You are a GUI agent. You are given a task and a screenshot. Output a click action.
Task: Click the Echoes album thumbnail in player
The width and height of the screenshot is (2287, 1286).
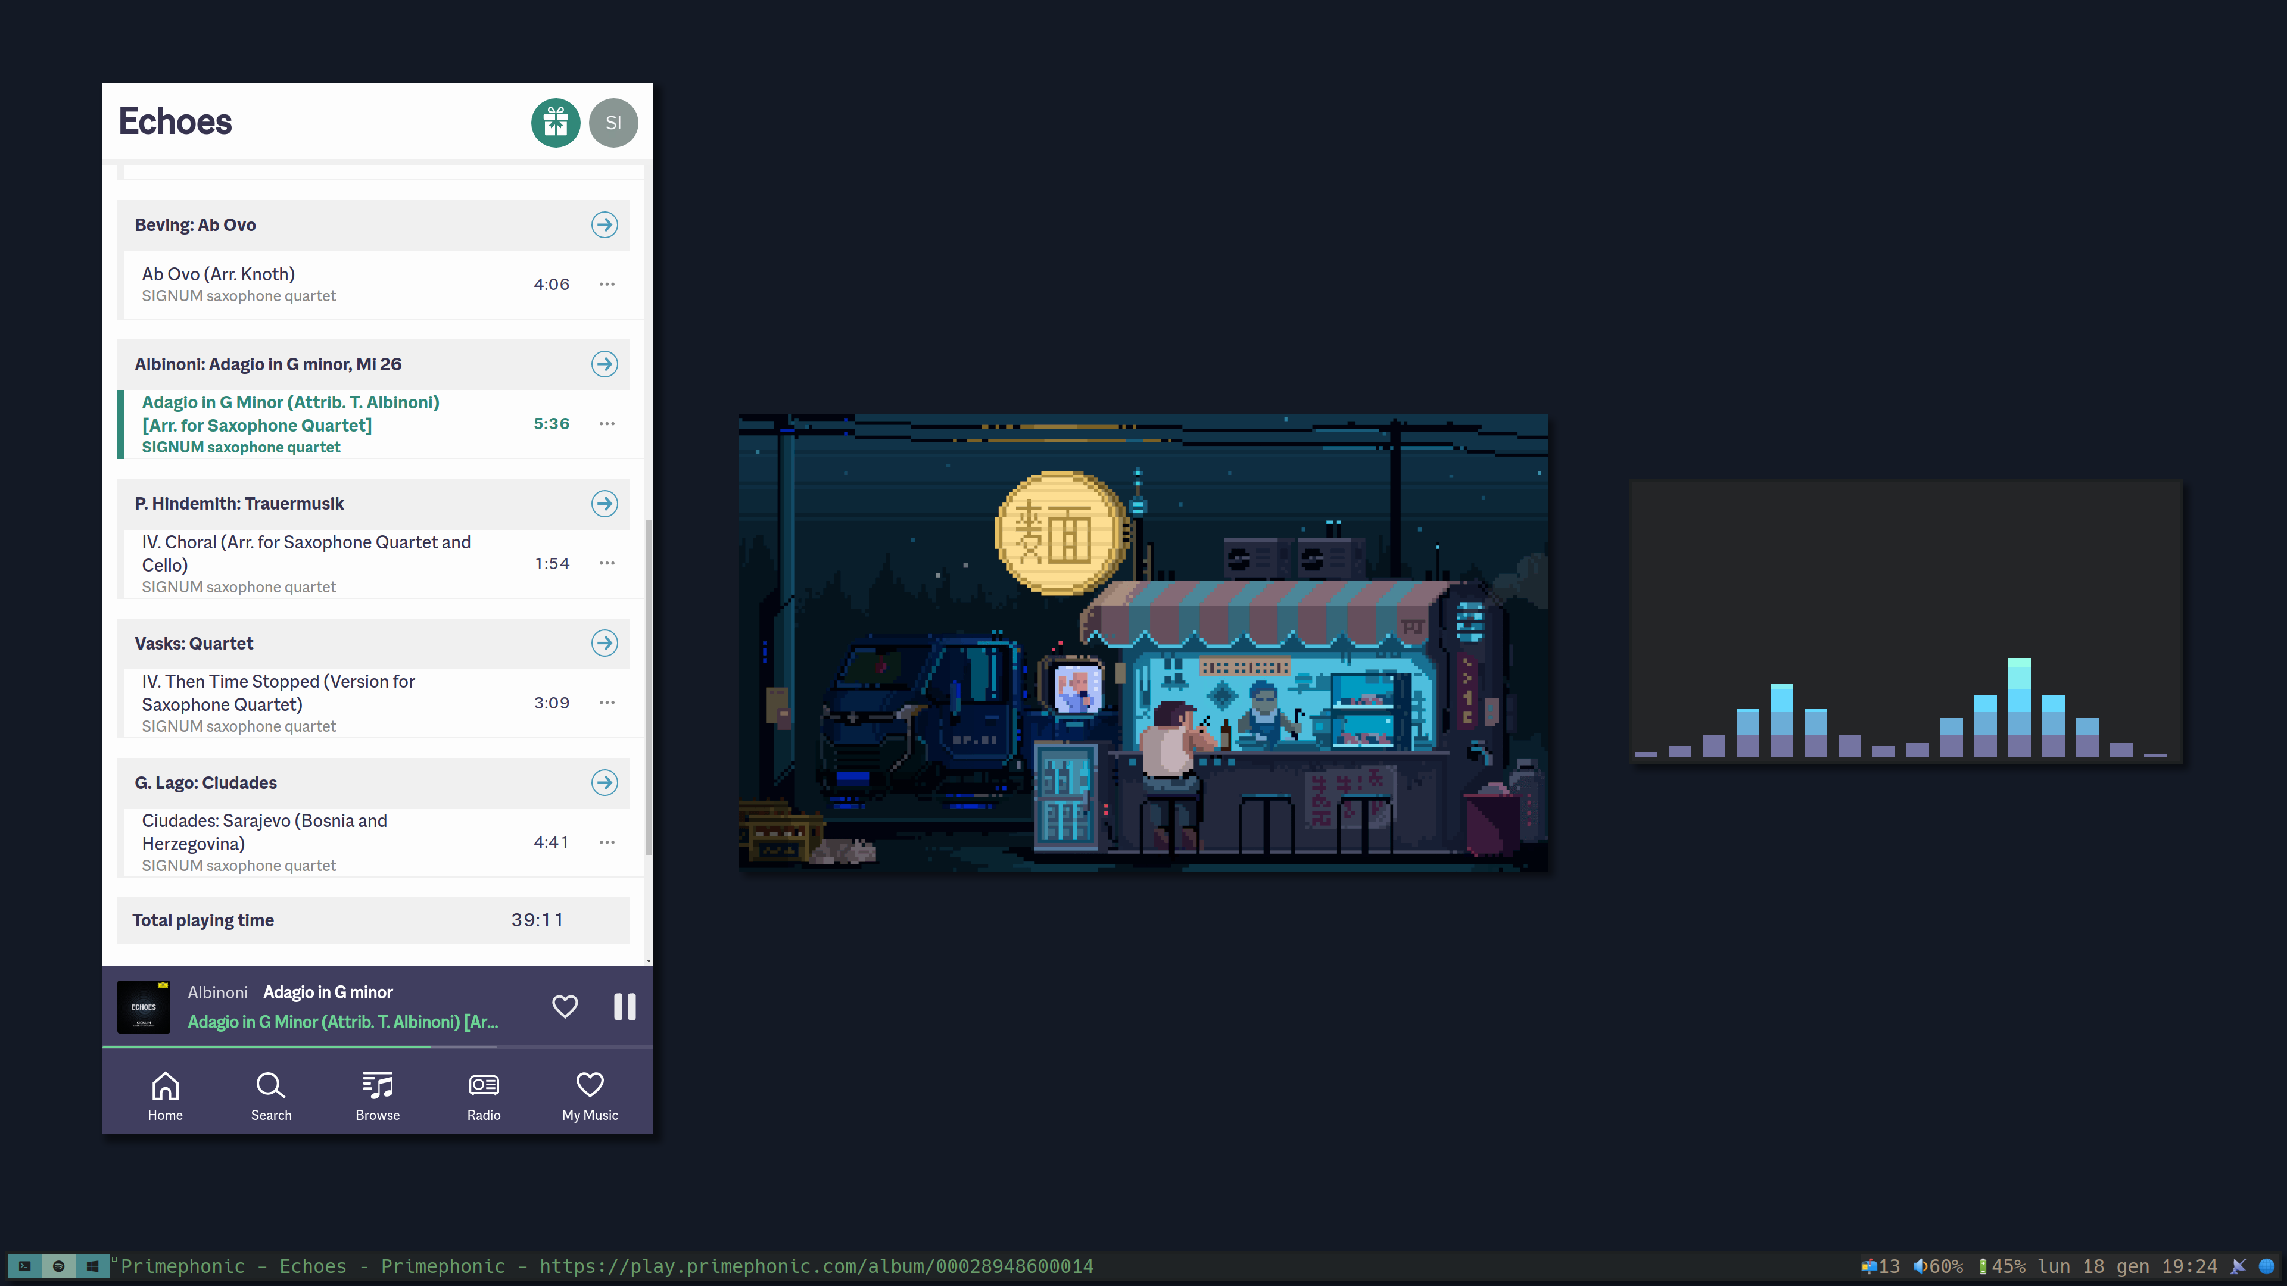pos(144,1006)
